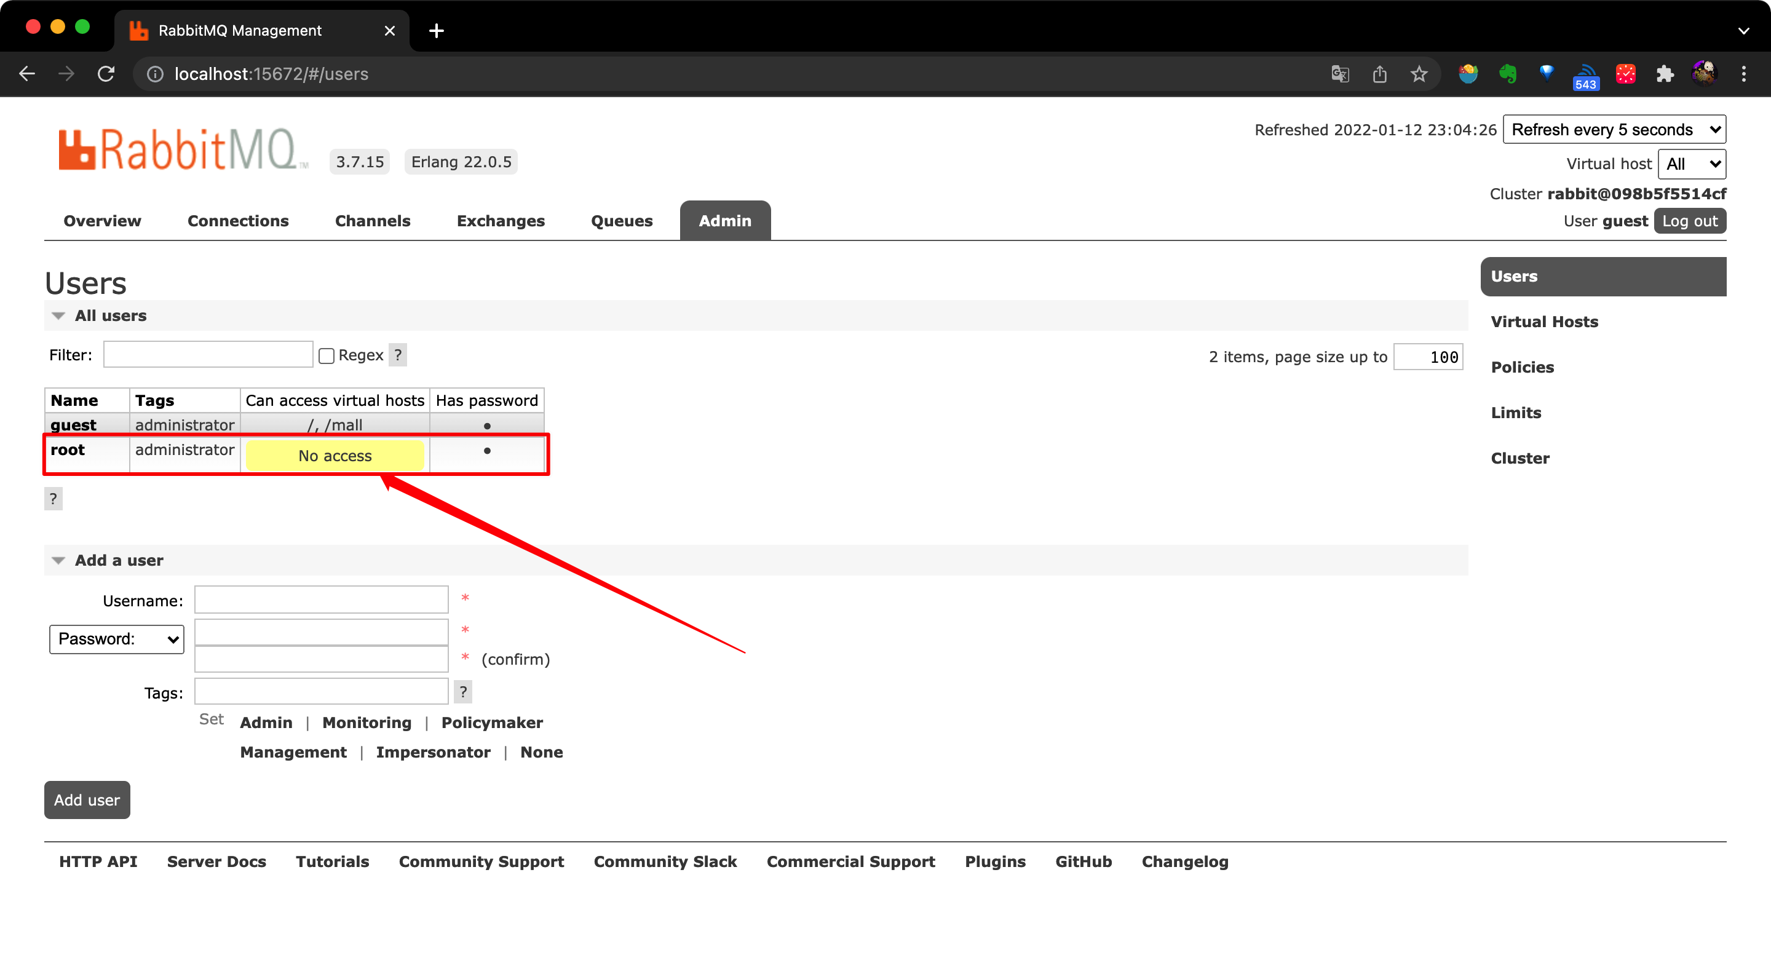Screen dimensions: 1771x974
Task: Open HTTP API footer link
Action: 98,861
